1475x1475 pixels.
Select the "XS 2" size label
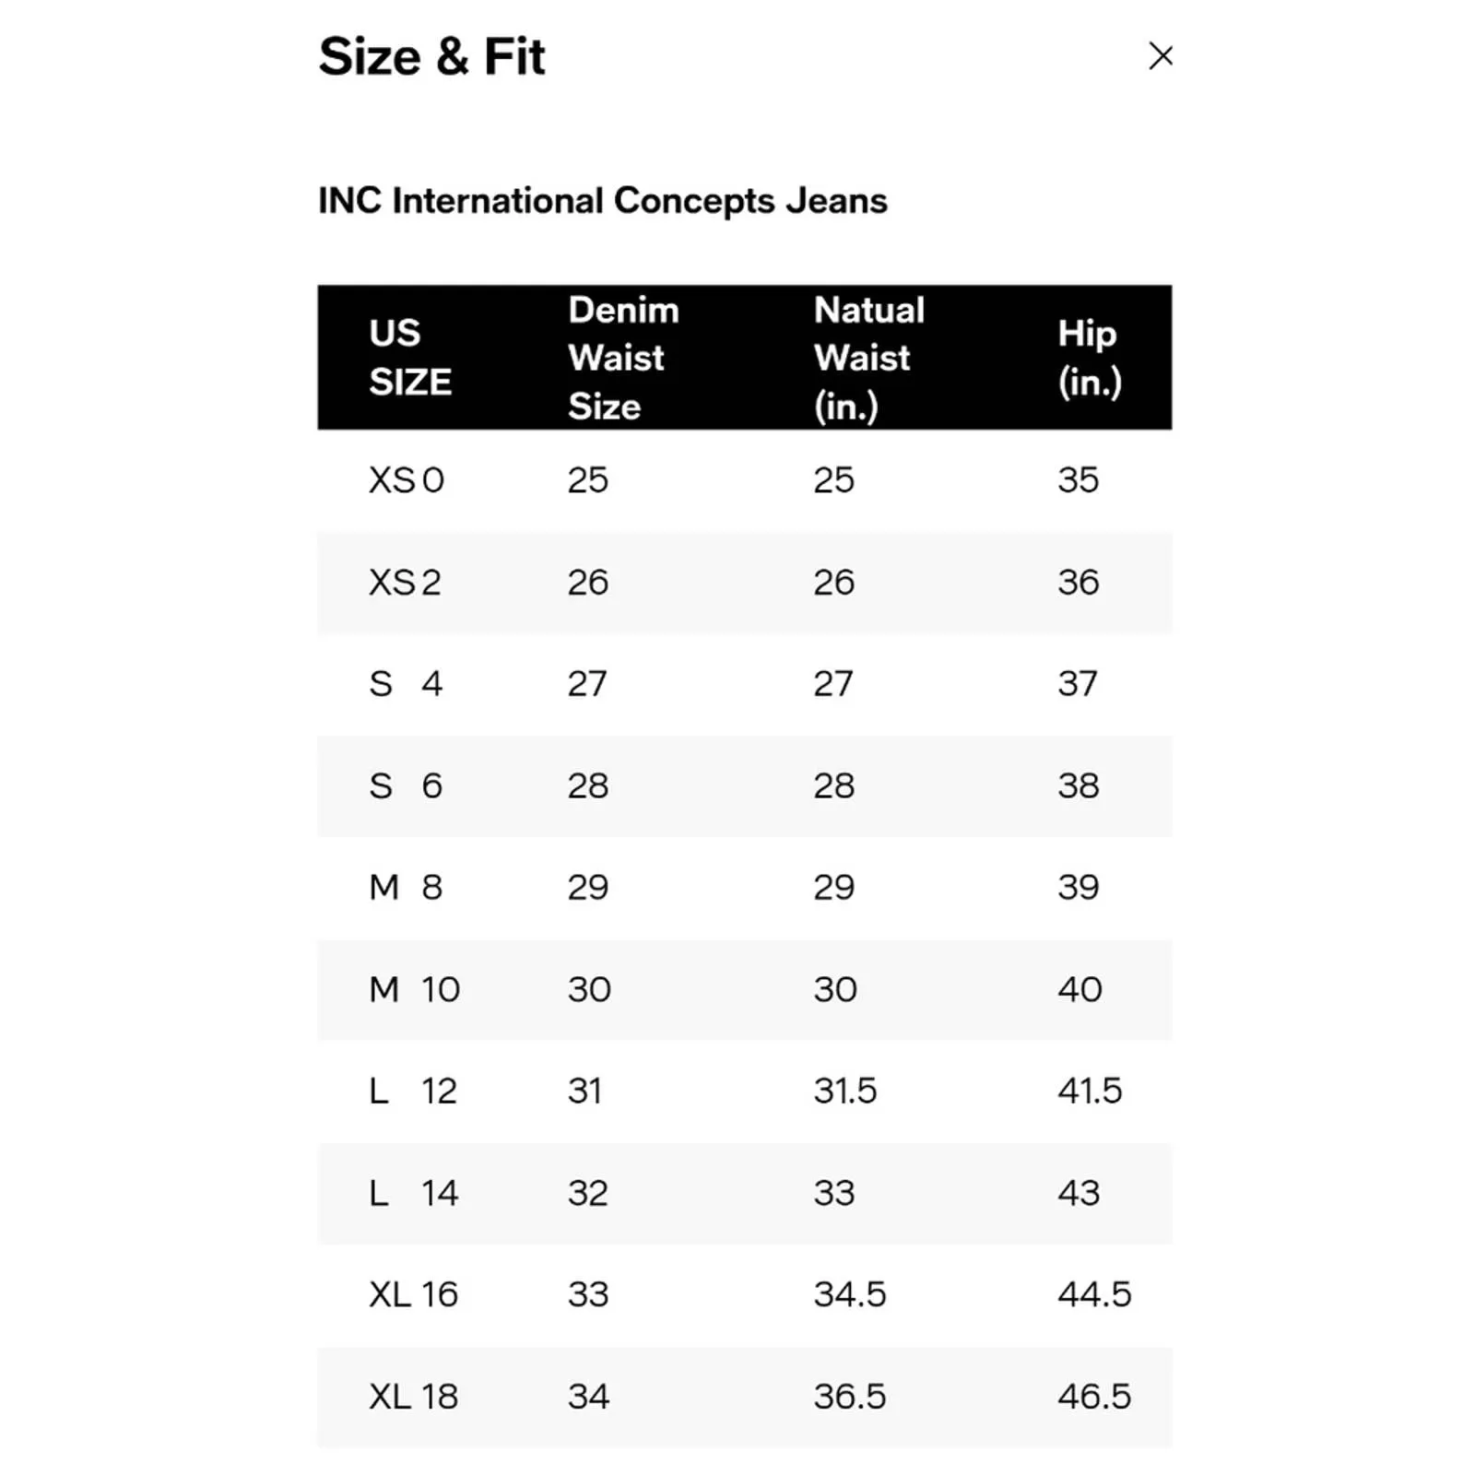[405, 583]
